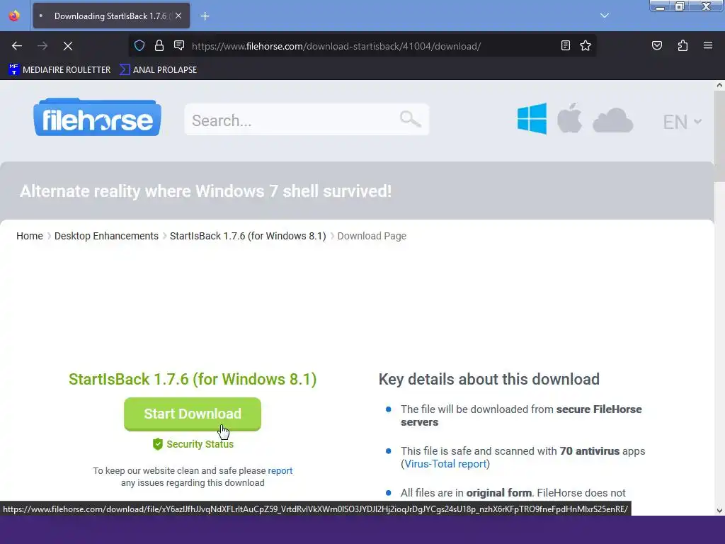
Task: Open MEDIAFIRE ROULETTER bookmark
Action: click(x=59, y=70)
